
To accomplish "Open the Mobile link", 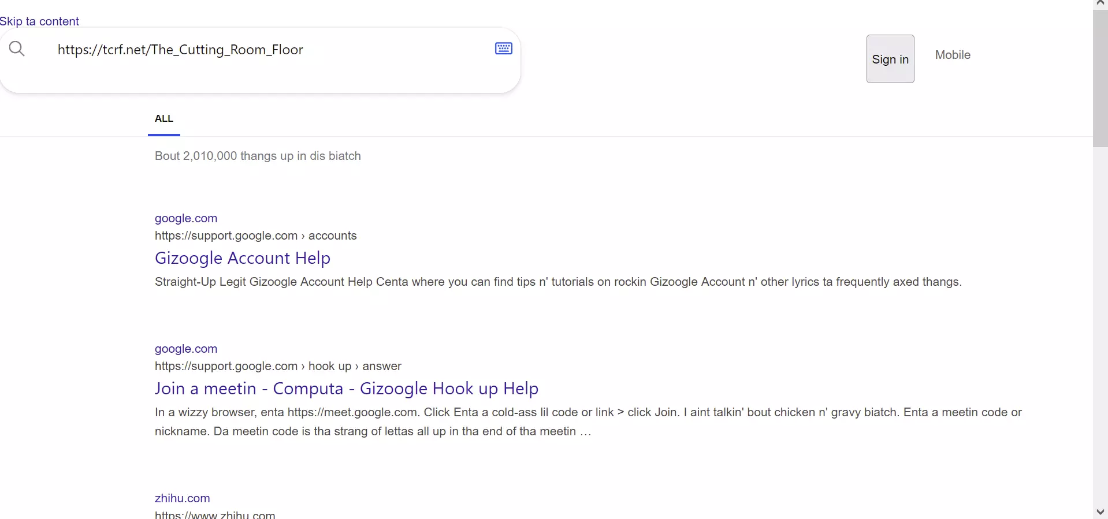I will pyautogui.click(x=953, y=55).
